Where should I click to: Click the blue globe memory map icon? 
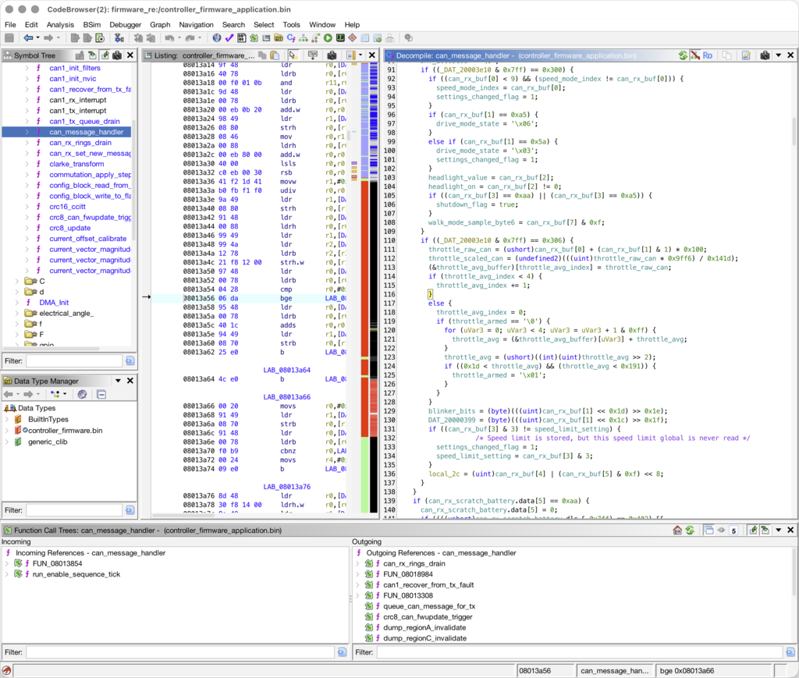(x=217, y=38)
